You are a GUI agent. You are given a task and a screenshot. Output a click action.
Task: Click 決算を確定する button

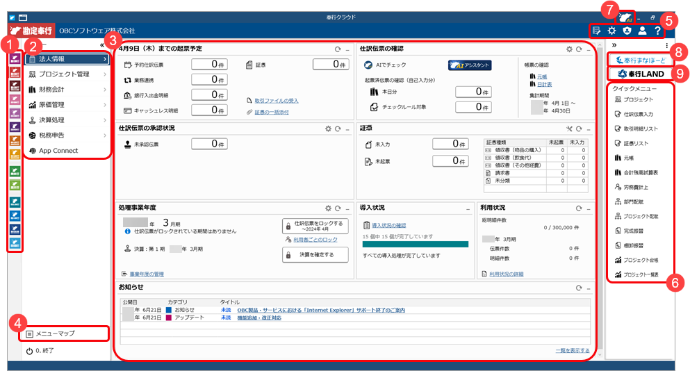pyautogui.click(x=315, y=255)
